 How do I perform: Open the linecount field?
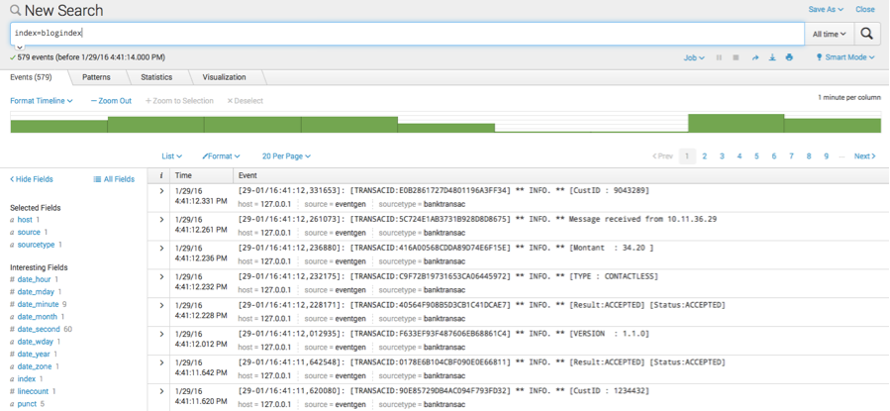tap(32, 391)
